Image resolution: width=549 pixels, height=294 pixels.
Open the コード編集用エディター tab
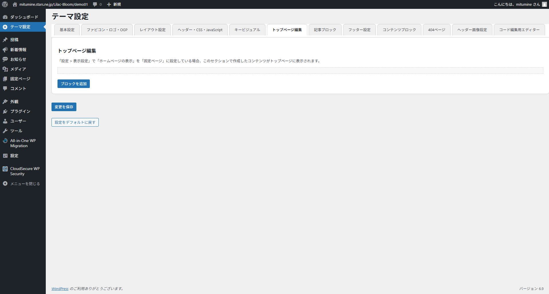point(519,30)
